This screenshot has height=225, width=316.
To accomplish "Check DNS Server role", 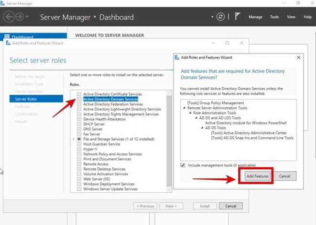I will pos(79,129).
